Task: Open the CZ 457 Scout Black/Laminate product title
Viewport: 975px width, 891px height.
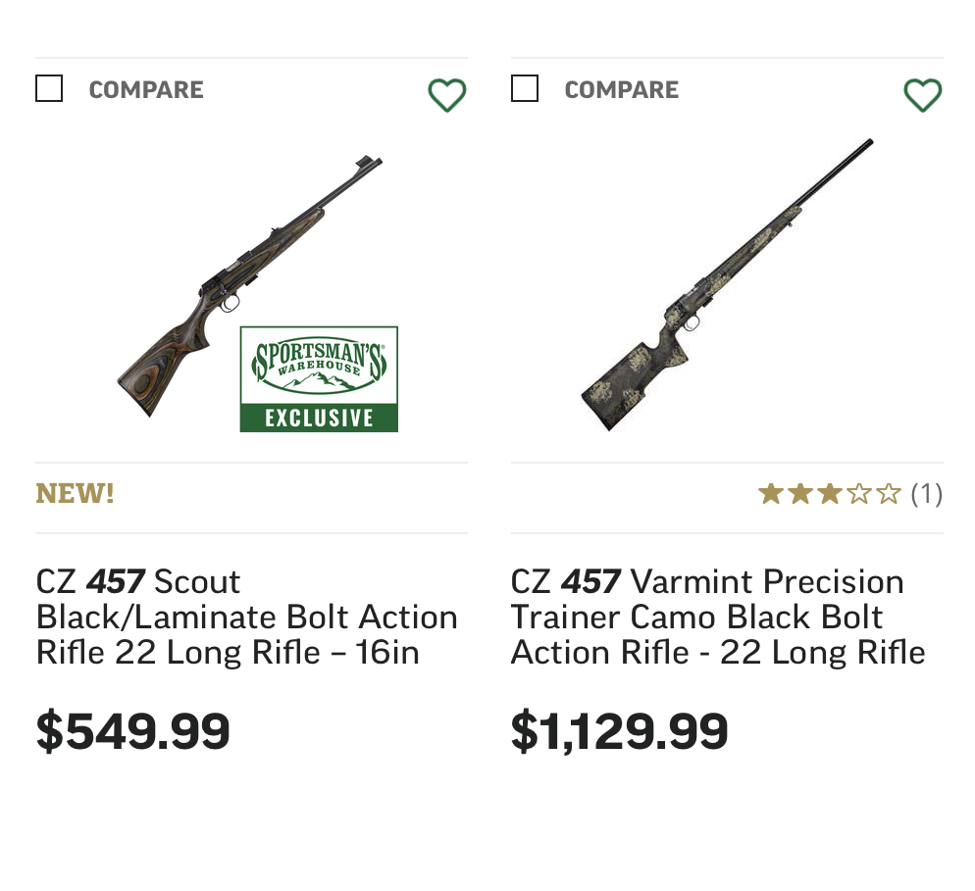Action: (246, 618)
